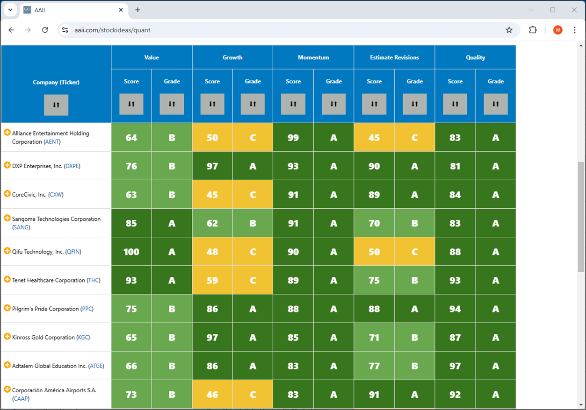586x410 pixels.
Task: Follow the PPC ticker link
Action: click(87, 309)
